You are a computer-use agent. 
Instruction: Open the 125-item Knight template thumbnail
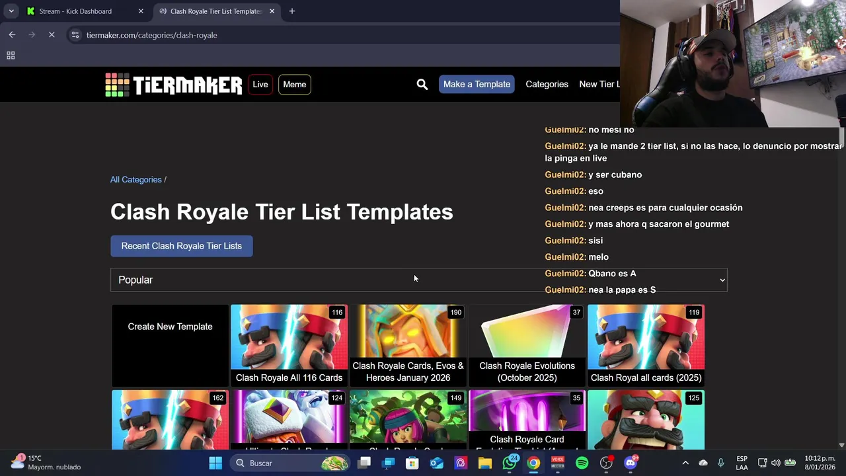pos(646,420)
